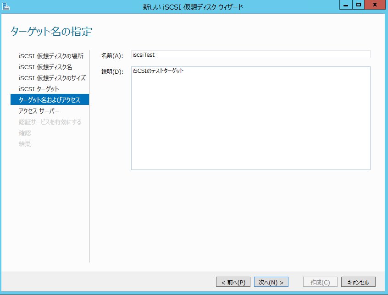Switch to the アクセス サーバー step

tap(39, 111)
